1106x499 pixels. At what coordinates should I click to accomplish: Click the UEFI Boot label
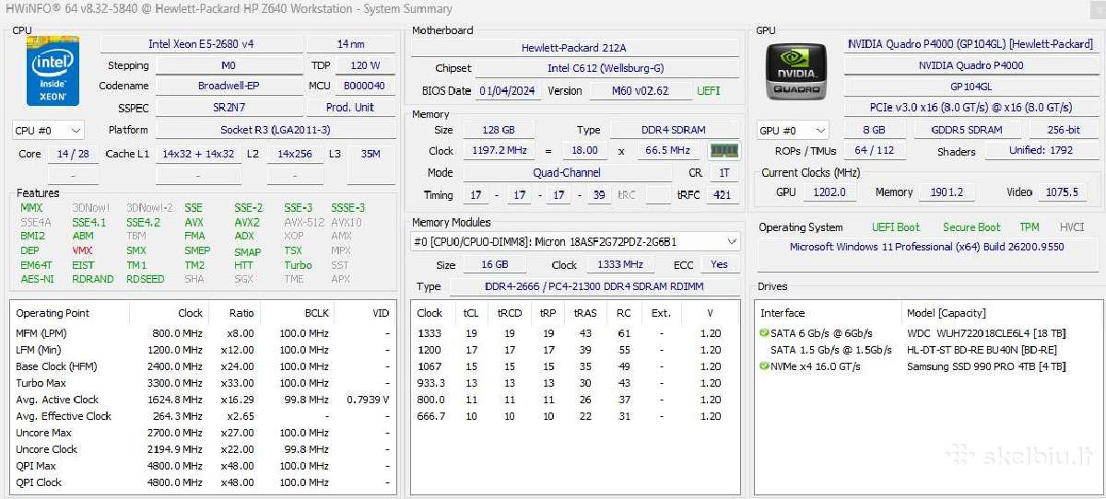(896, 227)
